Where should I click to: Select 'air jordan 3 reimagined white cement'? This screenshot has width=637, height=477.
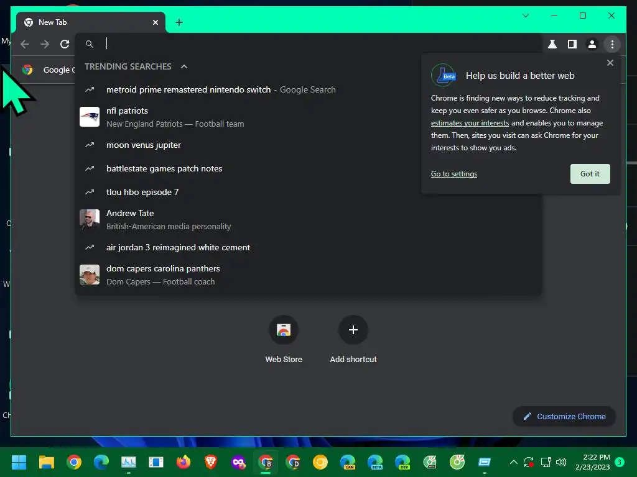coord(309,247)
